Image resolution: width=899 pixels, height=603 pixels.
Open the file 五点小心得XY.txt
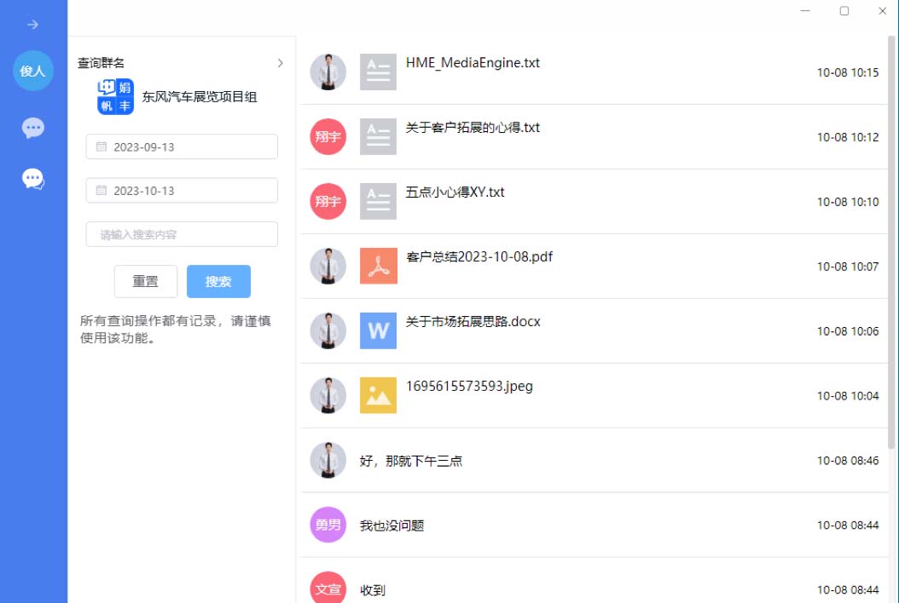pyautogui.click(x=455, y=192)
